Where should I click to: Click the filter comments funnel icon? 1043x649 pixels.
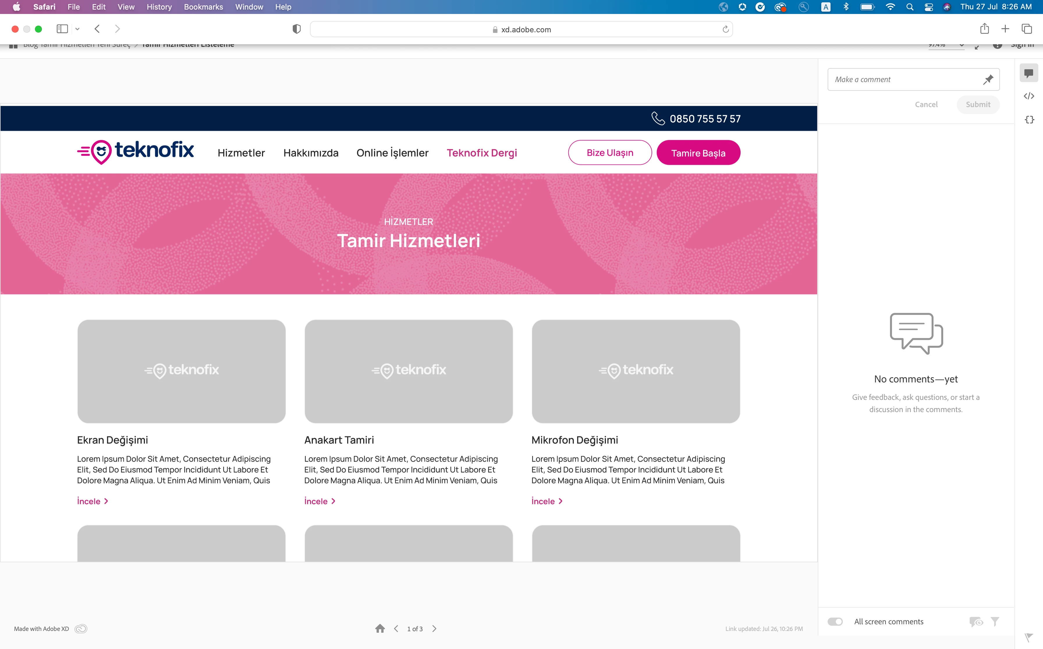(x=995, y=621)
